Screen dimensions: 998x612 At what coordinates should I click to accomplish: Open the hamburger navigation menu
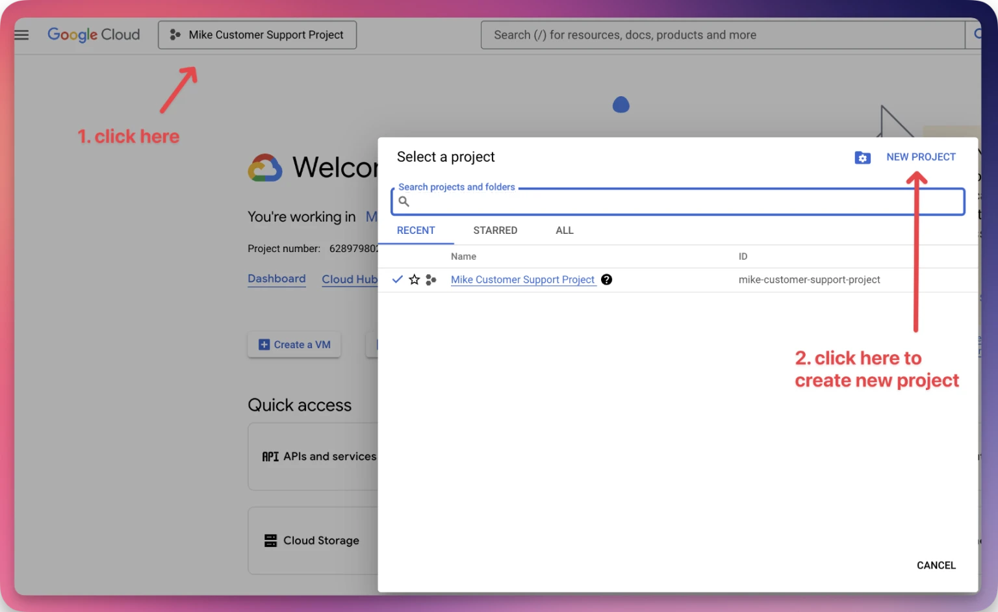coord(21,35)
